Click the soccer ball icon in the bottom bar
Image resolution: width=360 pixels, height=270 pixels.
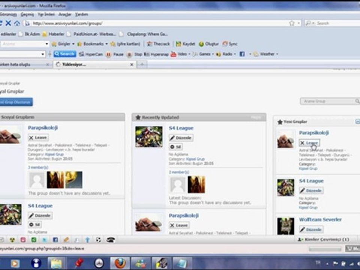click(99, 240)
